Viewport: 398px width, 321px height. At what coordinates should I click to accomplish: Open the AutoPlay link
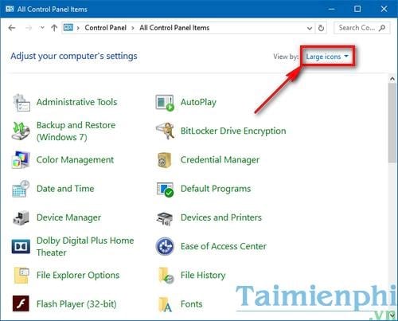coord(198,102)
